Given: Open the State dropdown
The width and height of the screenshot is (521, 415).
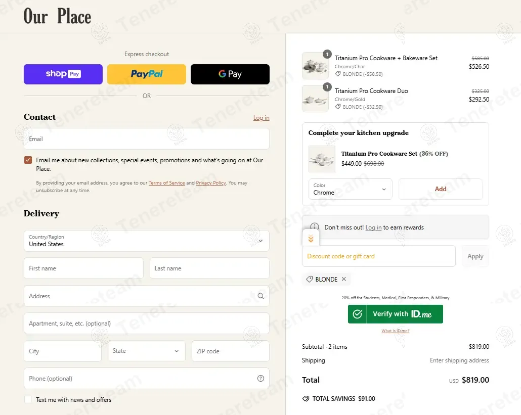Looking at the screenshot, I should [146, 351].
